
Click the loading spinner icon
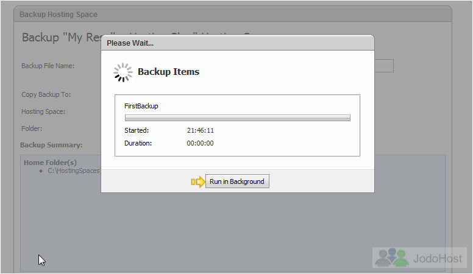click(123, 72)
